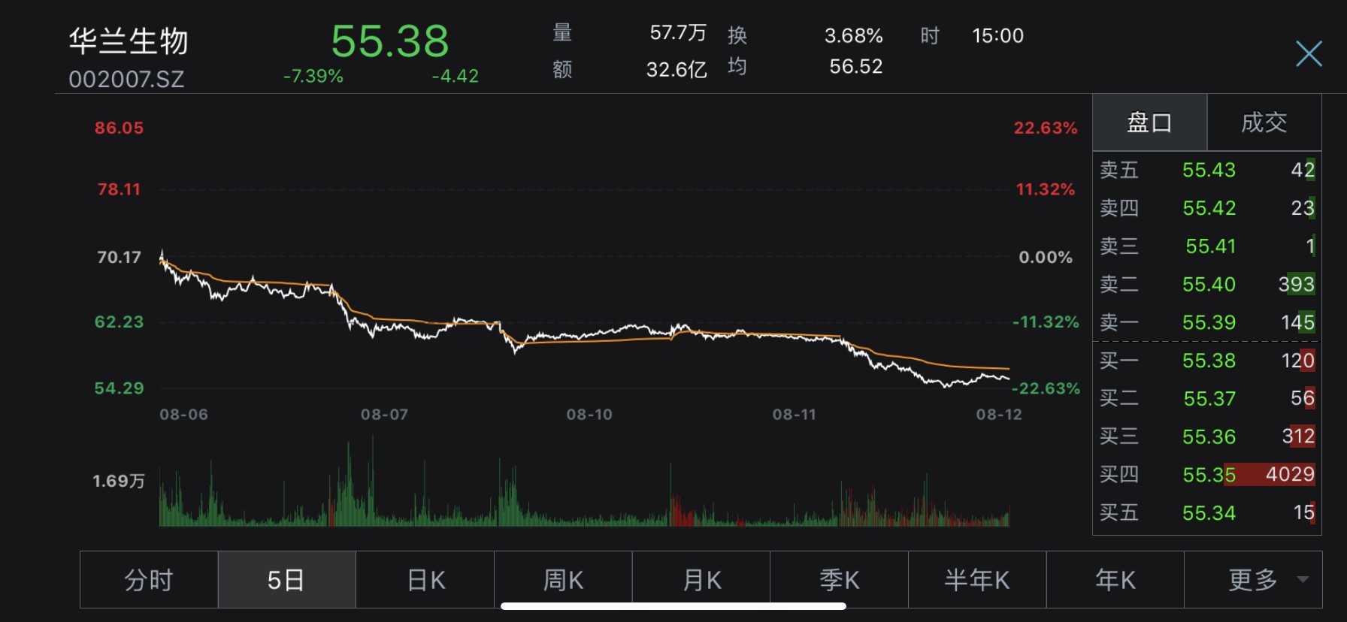Show the 月K monthly chart
Image resolution: width=1347 pixels, height=622 pixels.
pos(701,580)
